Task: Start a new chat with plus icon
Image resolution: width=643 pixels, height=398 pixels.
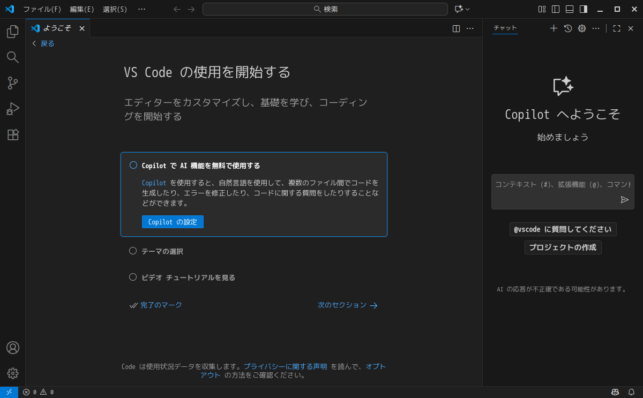Action: (x=554, y=28)
